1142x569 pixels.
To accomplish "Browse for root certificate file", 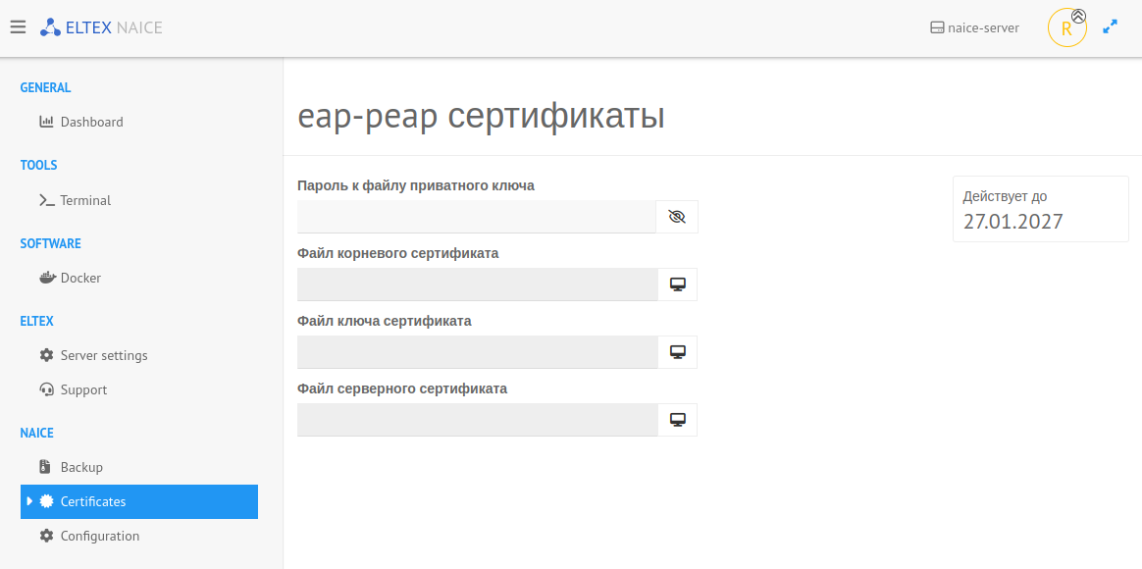I will click(677, 284).
